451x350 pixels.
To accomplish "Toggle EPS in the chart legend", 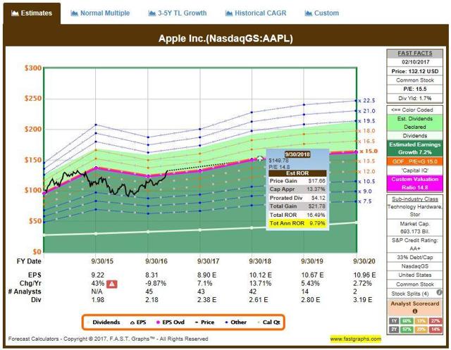I will [x=138, y=322].
